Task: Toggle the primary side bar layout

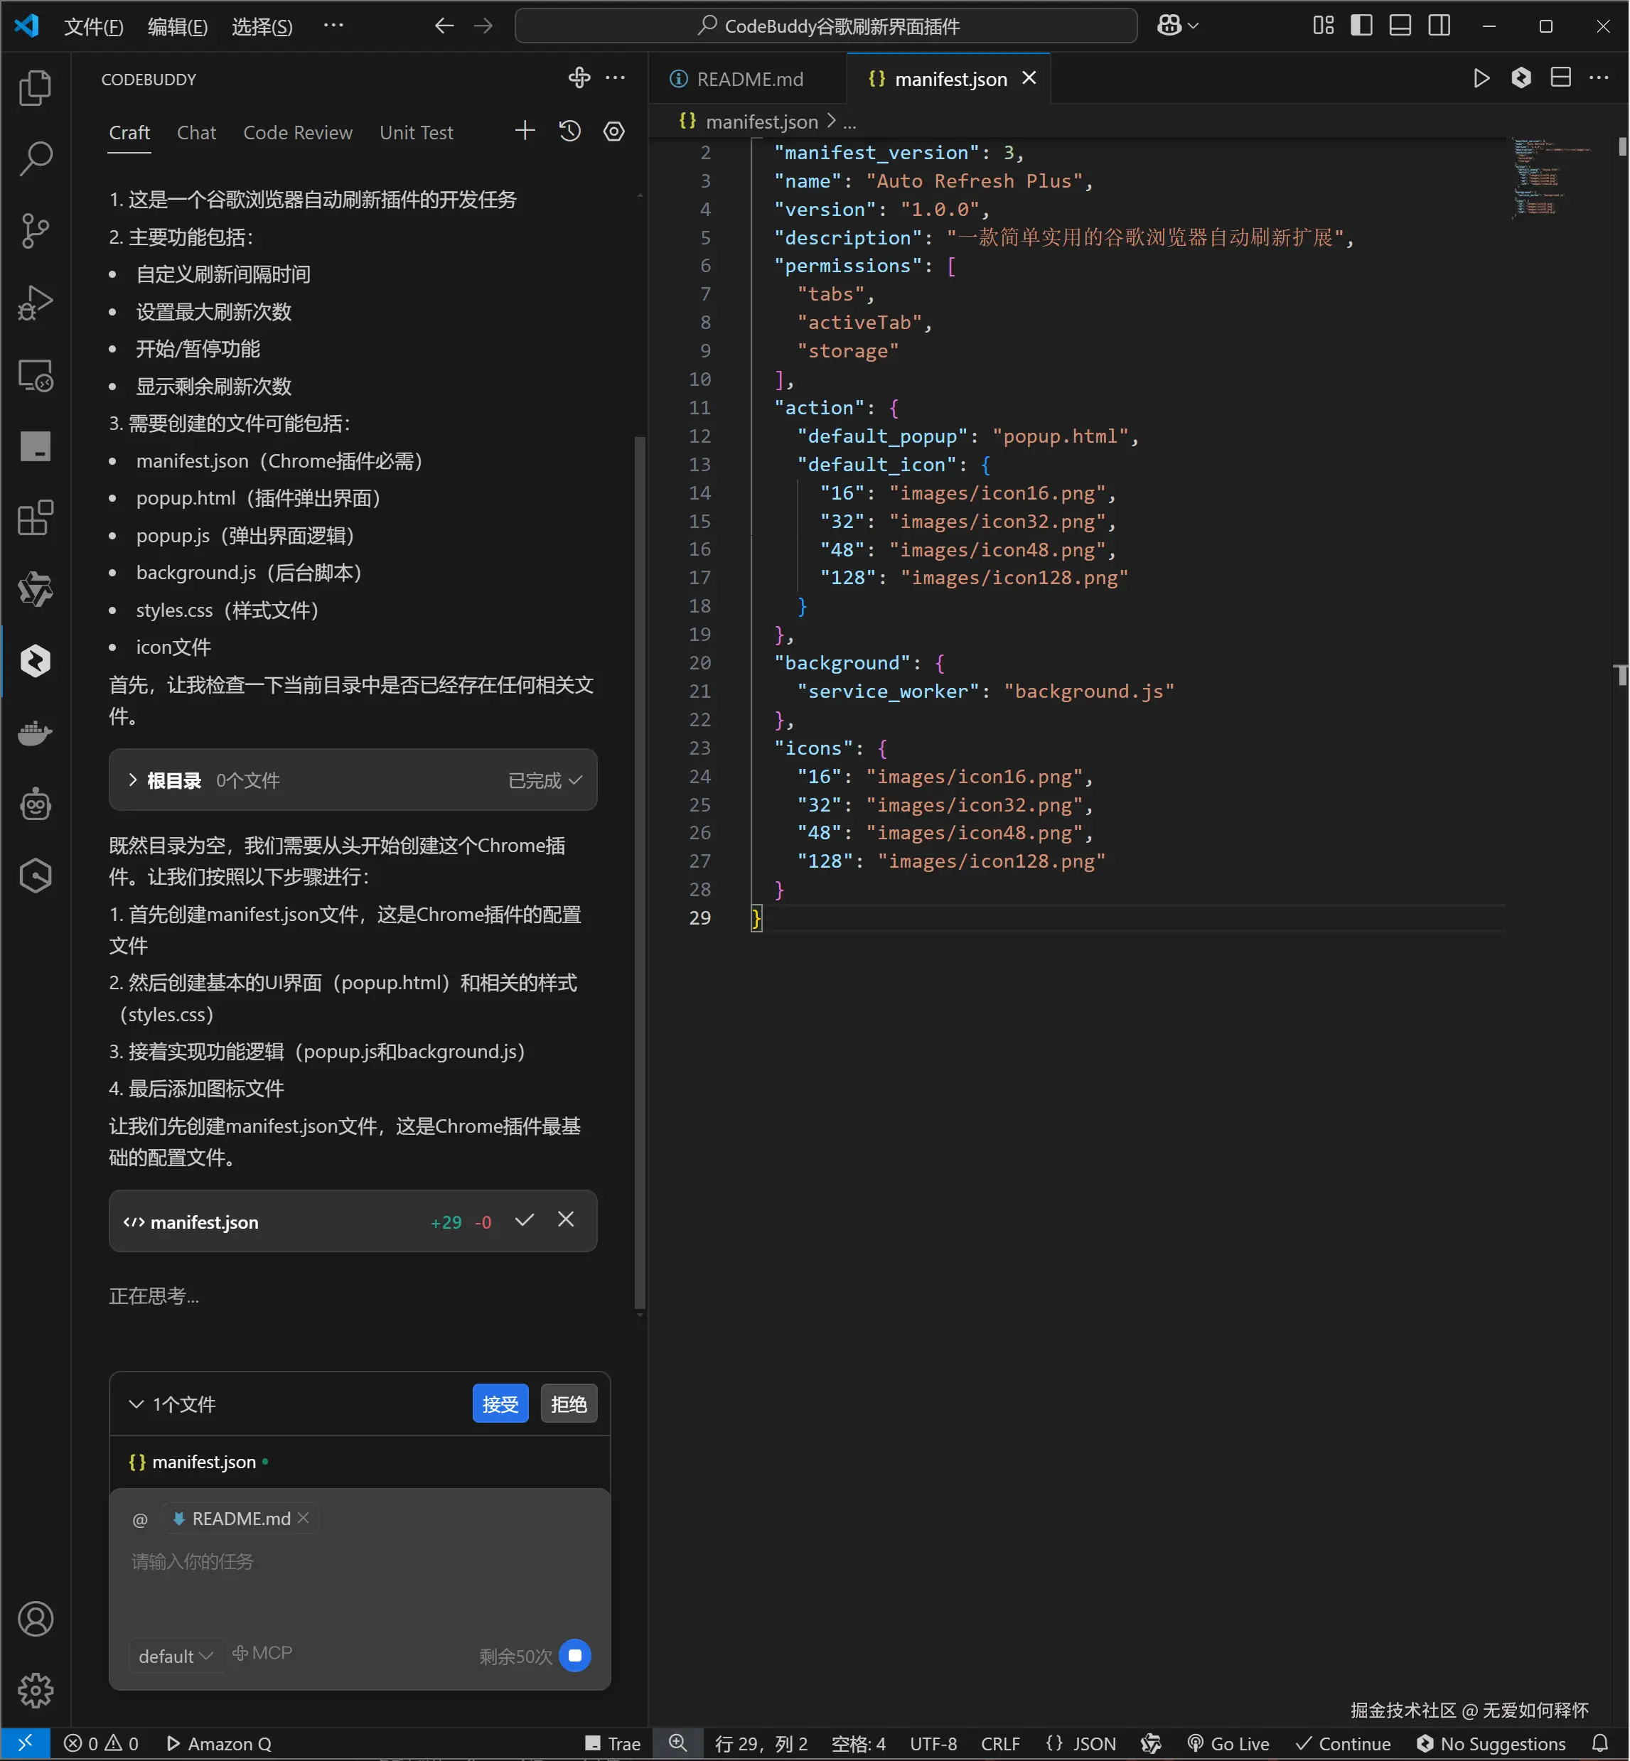Action: (1361, 26)
